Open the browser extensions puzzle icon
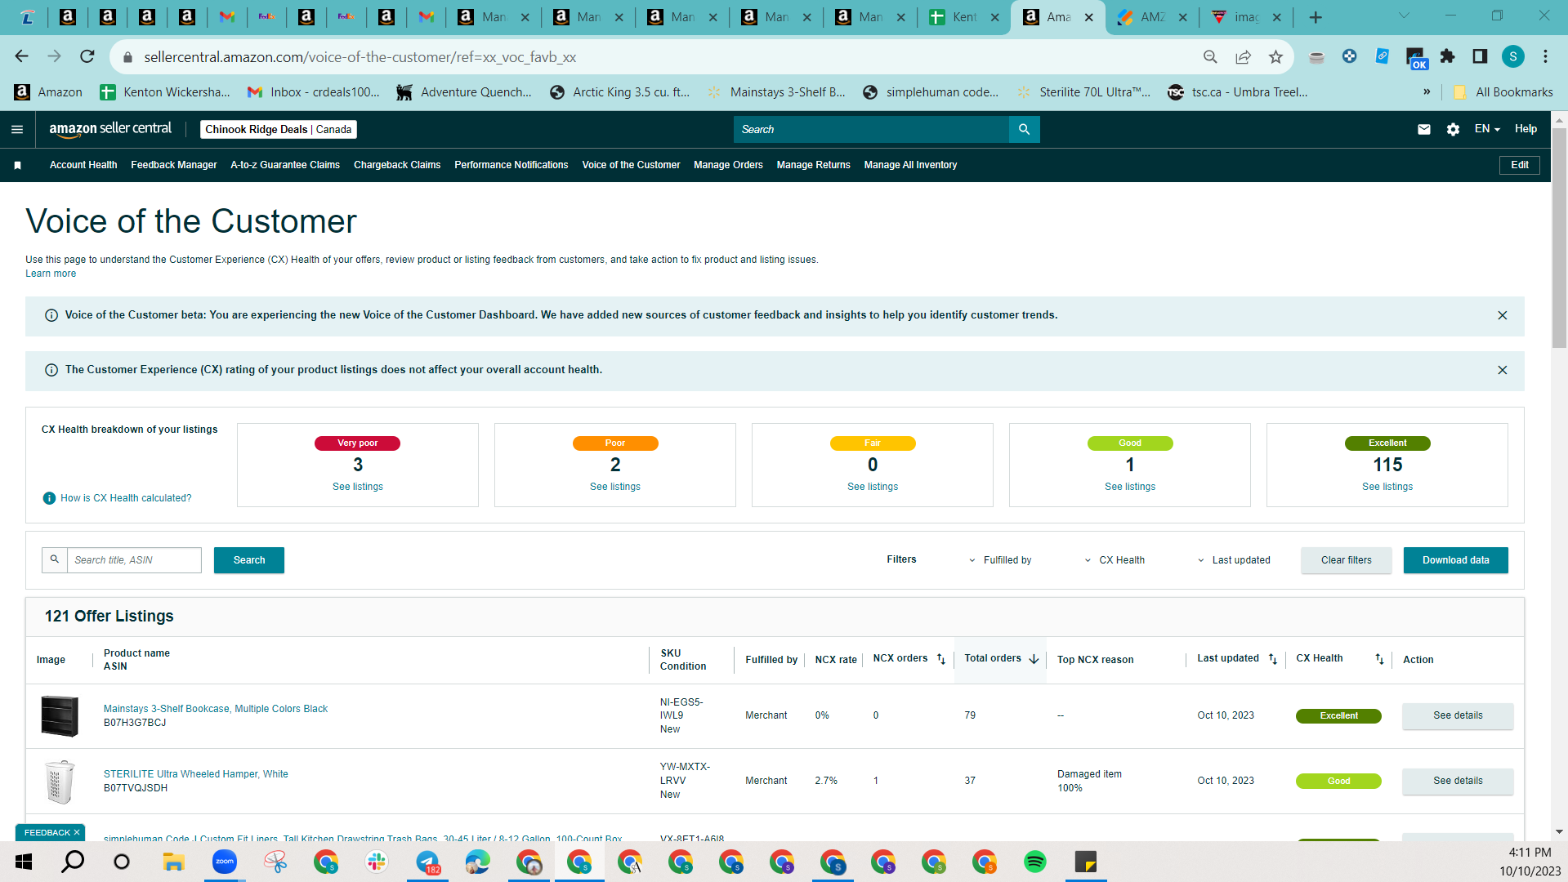This screenshot has height=882, width=1568. click(1447, 56)
